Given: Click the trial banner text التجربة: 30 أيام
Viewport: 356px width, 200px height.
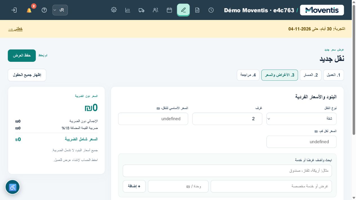Looking at the screenshot, I should pos(317,29).
